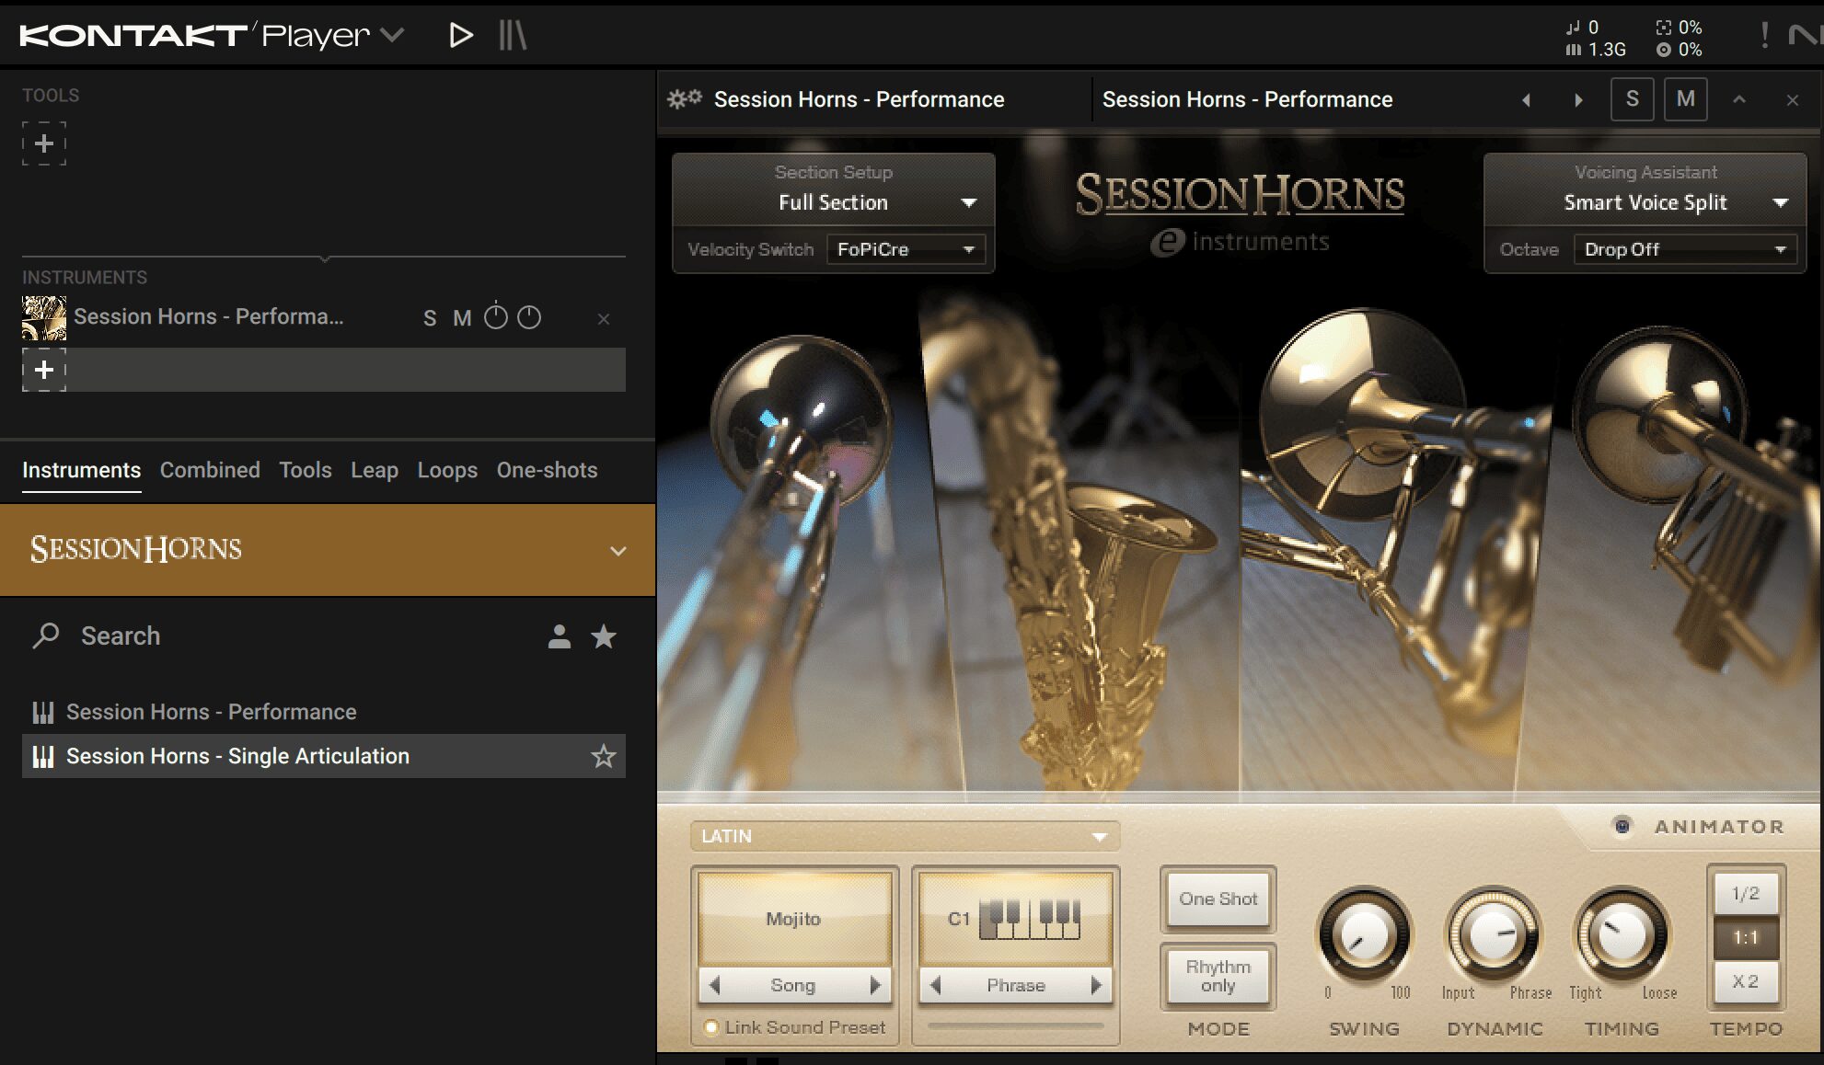Enable Rhythm only mode
Viewport: 1824px width, 1065px height.
point(1218,976)
